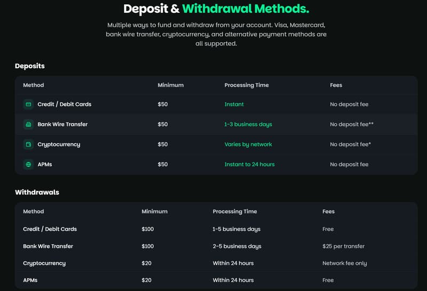
Task: Click the $20 minimum for cryptocurrency withdrawals
Action: pyautogui.click(x=146, y=263)
